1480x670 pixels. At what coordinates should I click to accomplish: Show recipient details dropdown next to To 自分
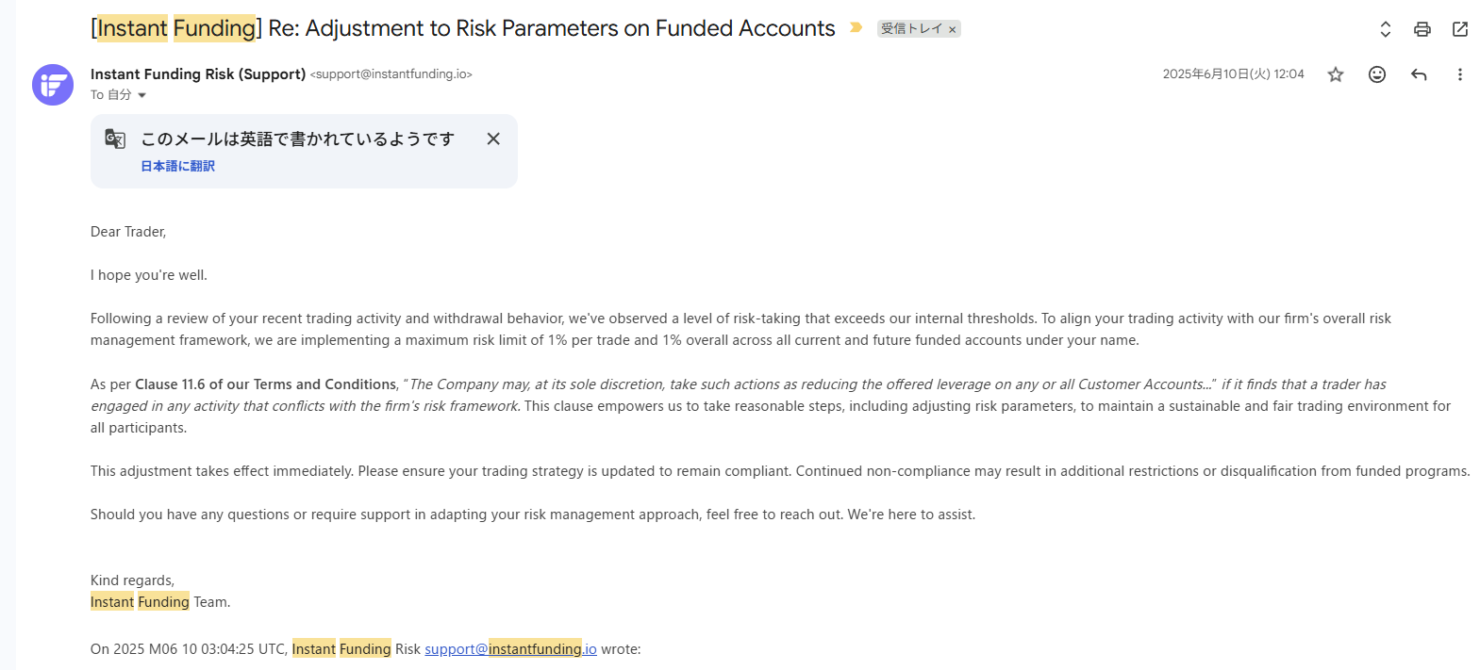pyautogui.click(x=142, y=95)
